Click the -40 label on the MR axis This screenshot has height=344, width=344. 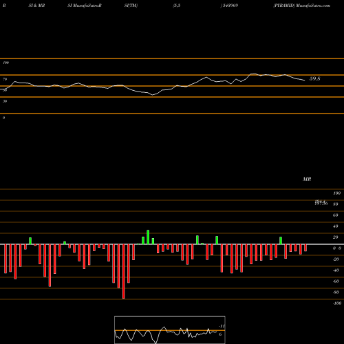tap(336, 270)
